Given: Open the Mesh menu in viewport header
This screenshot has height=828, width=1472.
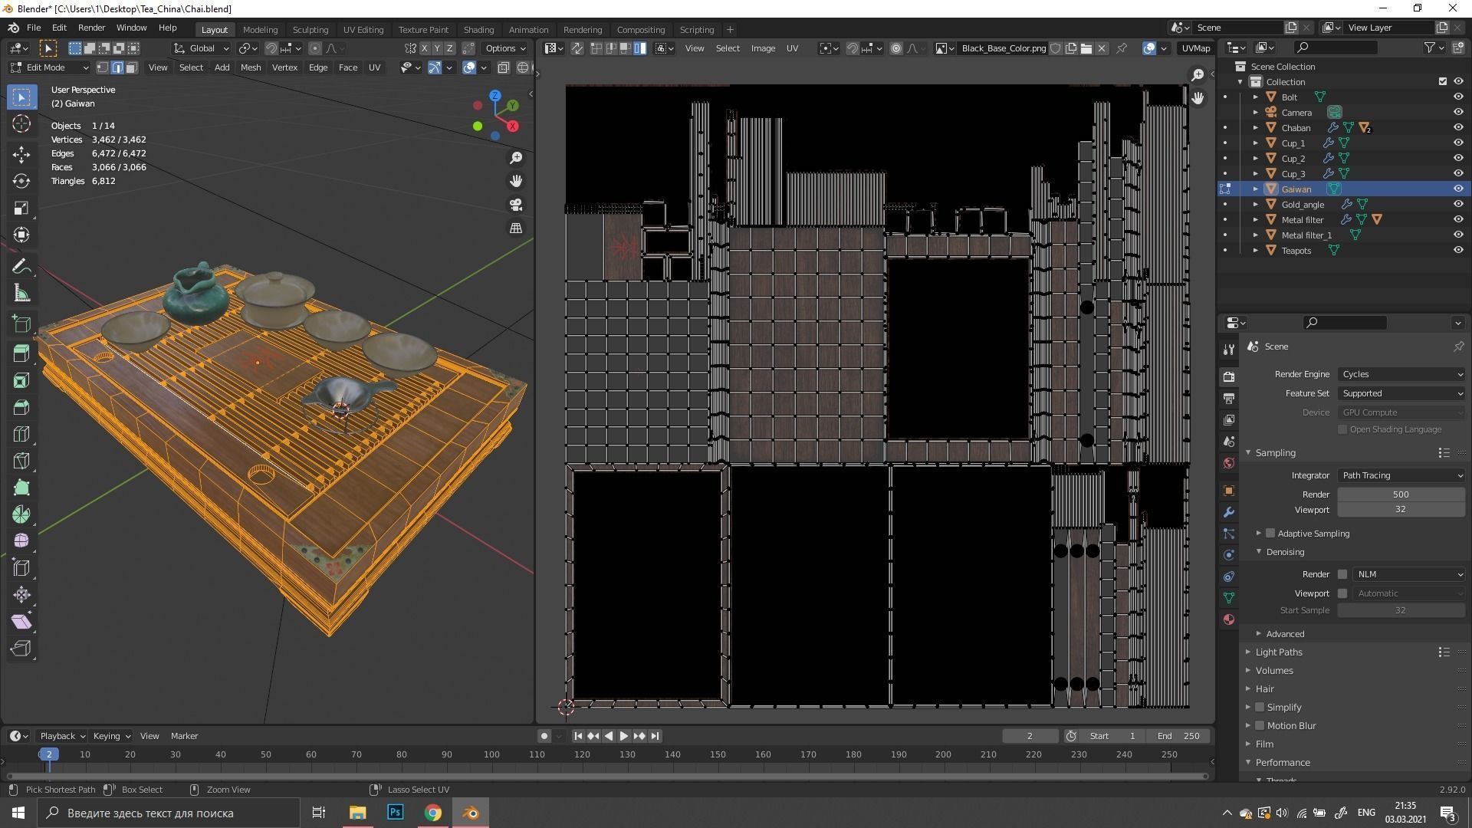Looking at the screenshot, I should (250, 67).
